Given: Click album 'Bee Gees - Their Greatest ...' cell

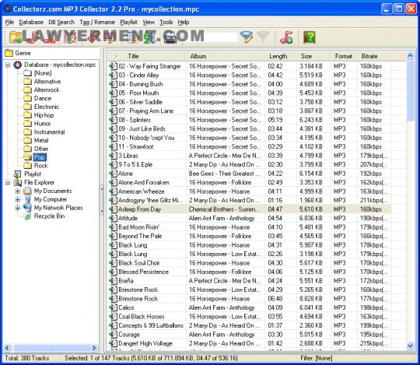Looking at the screenshot, I should 224,174.
